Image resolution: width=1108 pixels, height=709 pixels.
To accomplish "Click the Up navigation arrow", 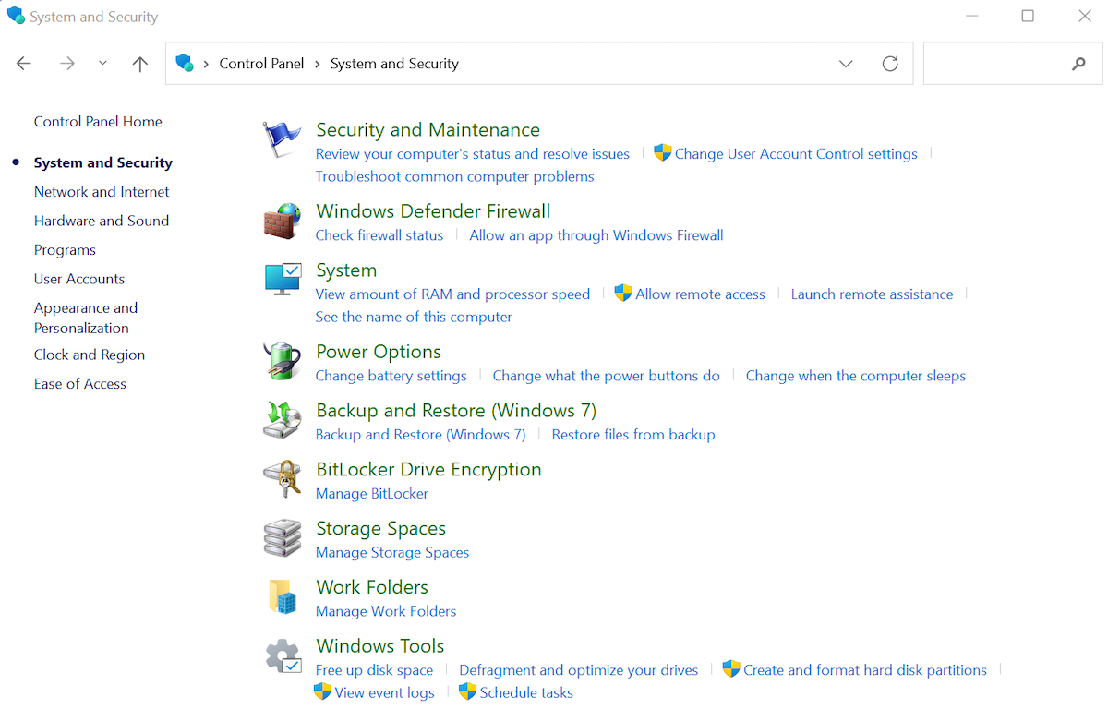I will tap(139, 63).
